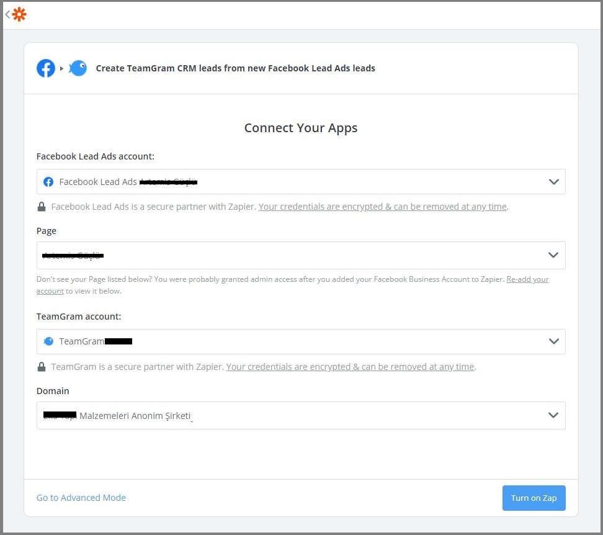This screenshot has width=603, height=535.
Task: Open Go to Advanced Mode link
Action: [x=81, y=498]
